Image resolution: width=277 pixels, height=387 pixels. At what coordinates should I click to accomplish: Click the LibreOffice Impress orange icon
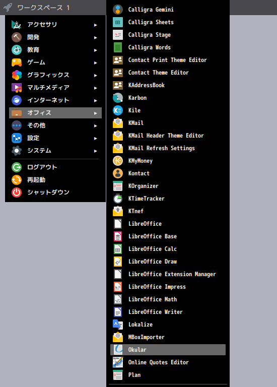118,287
